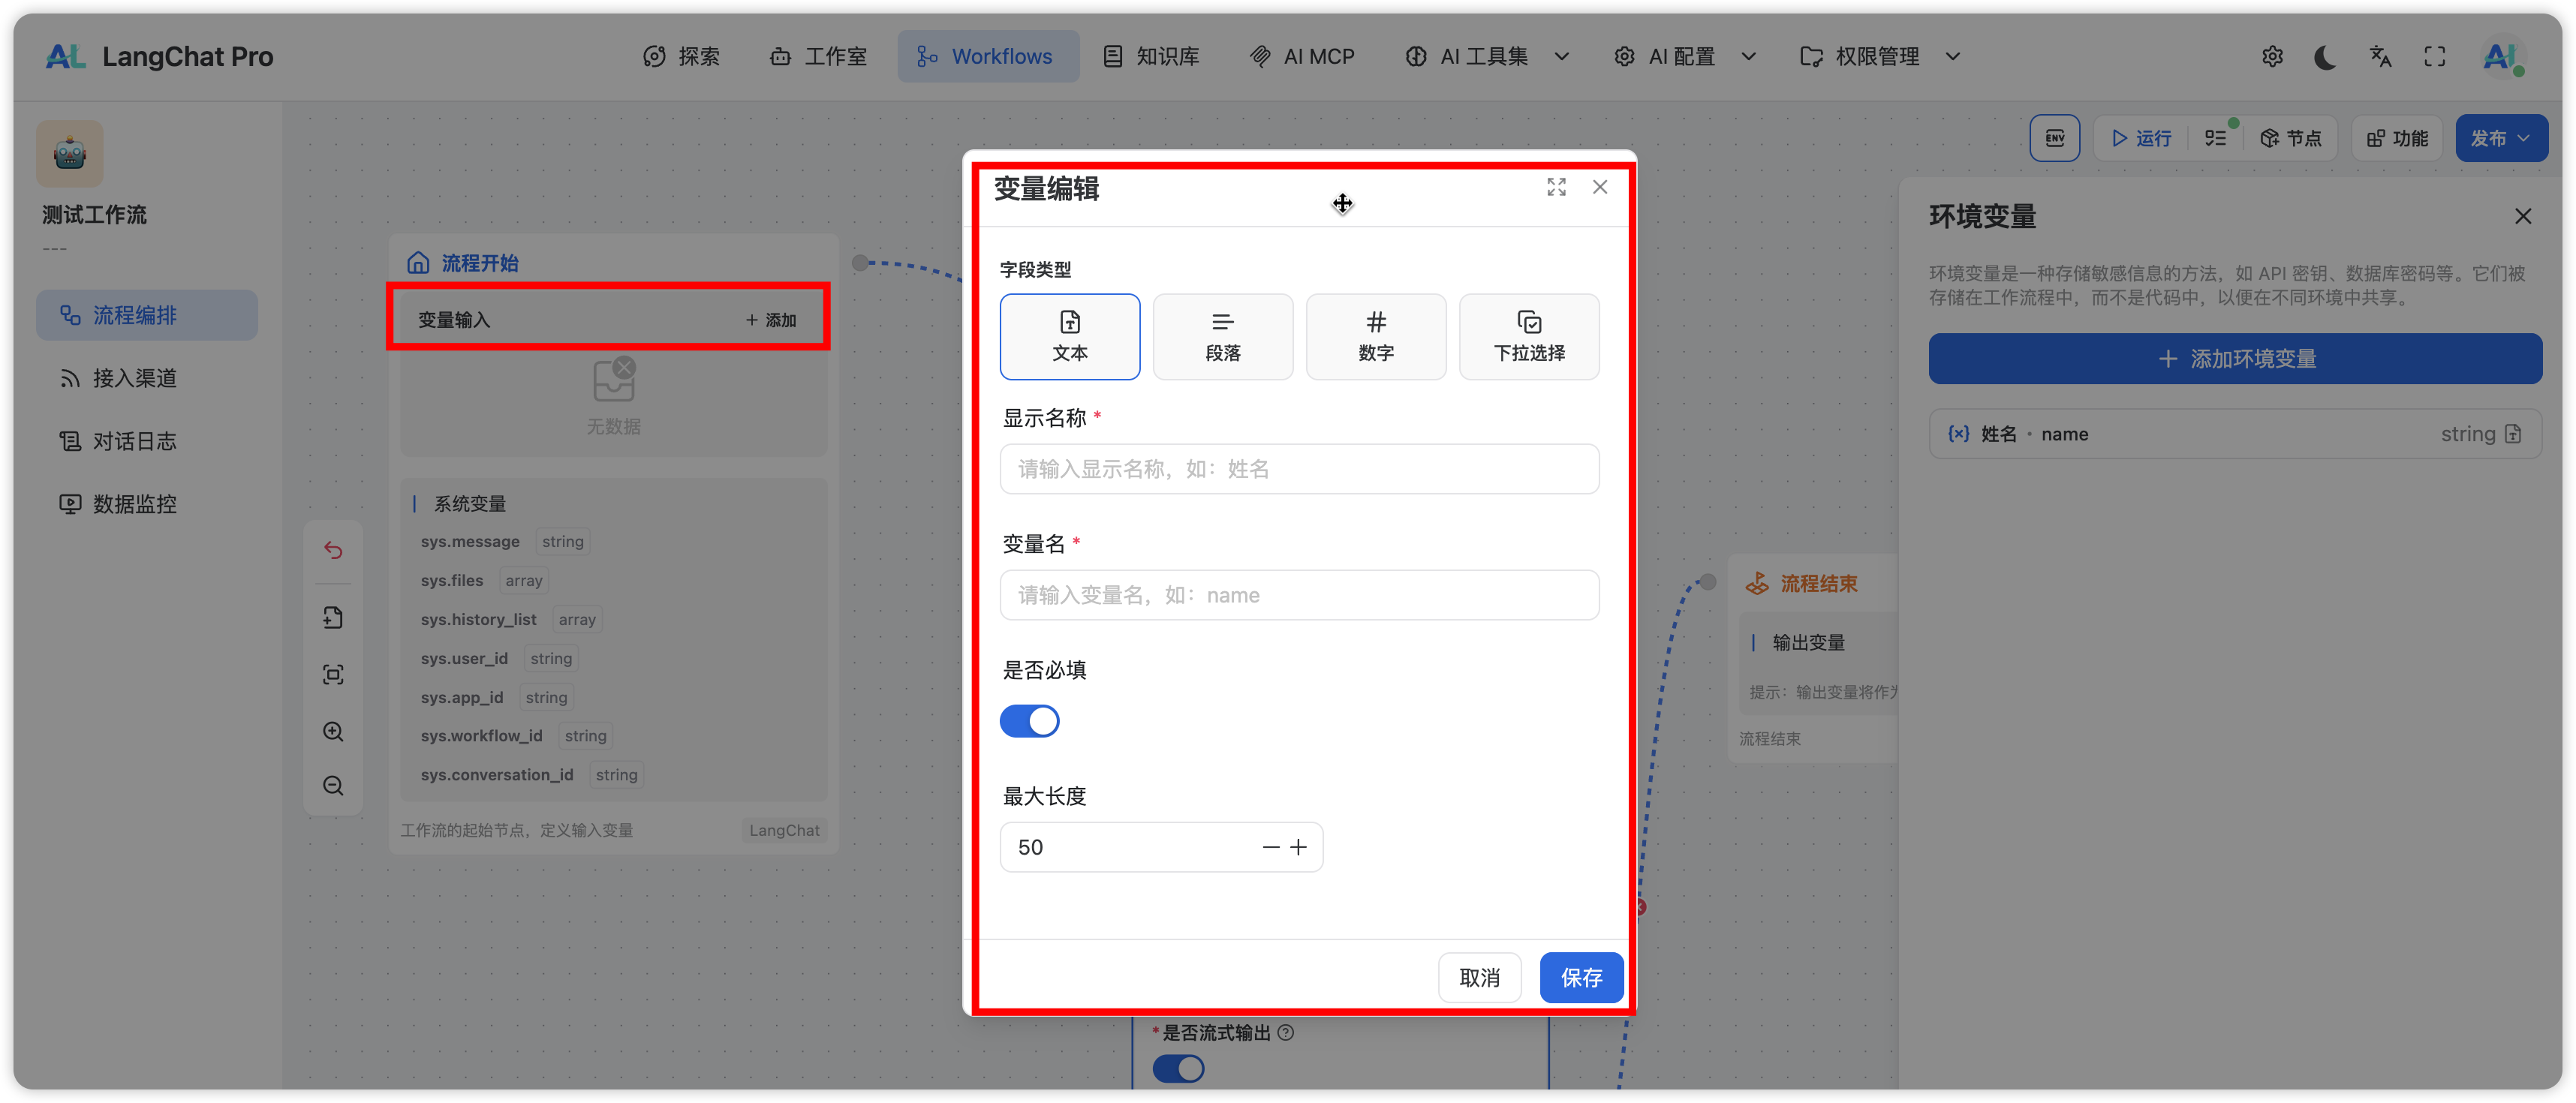
Task: Toggle dark mode moon icon
Action: coord(2325,57)
